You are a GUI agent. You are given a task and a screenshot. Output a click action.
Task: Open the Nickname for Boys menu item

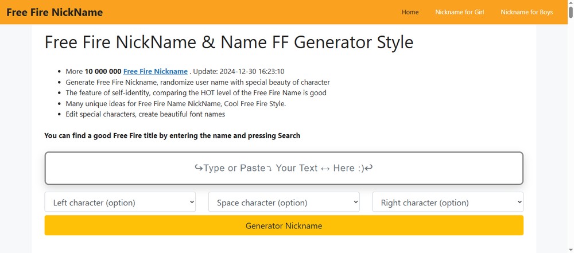[x=526, y=12]
